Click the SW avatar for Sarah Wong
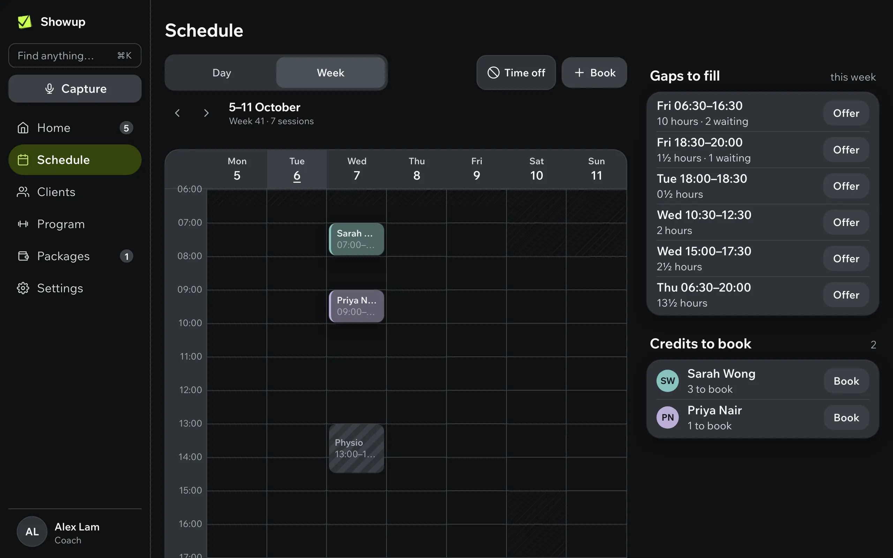Viewport: 893px width, 558px height. point(668,381)
